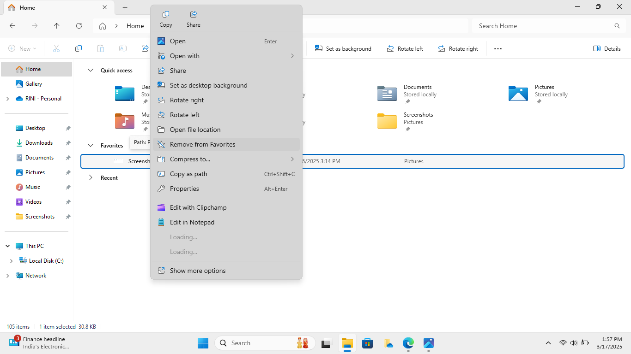
Task: Open See more three-dots toolbar menu
Action: point(498,48)
